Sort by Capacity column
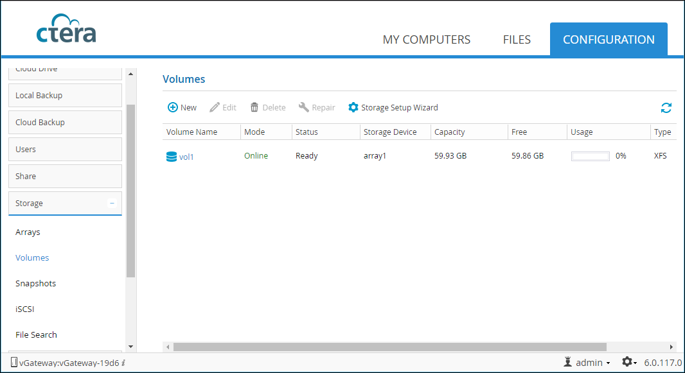The width and height of the screenshot is (685, 373). [469, 132]
